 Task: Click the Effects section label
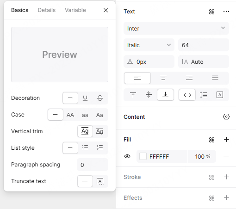(133, 198)
